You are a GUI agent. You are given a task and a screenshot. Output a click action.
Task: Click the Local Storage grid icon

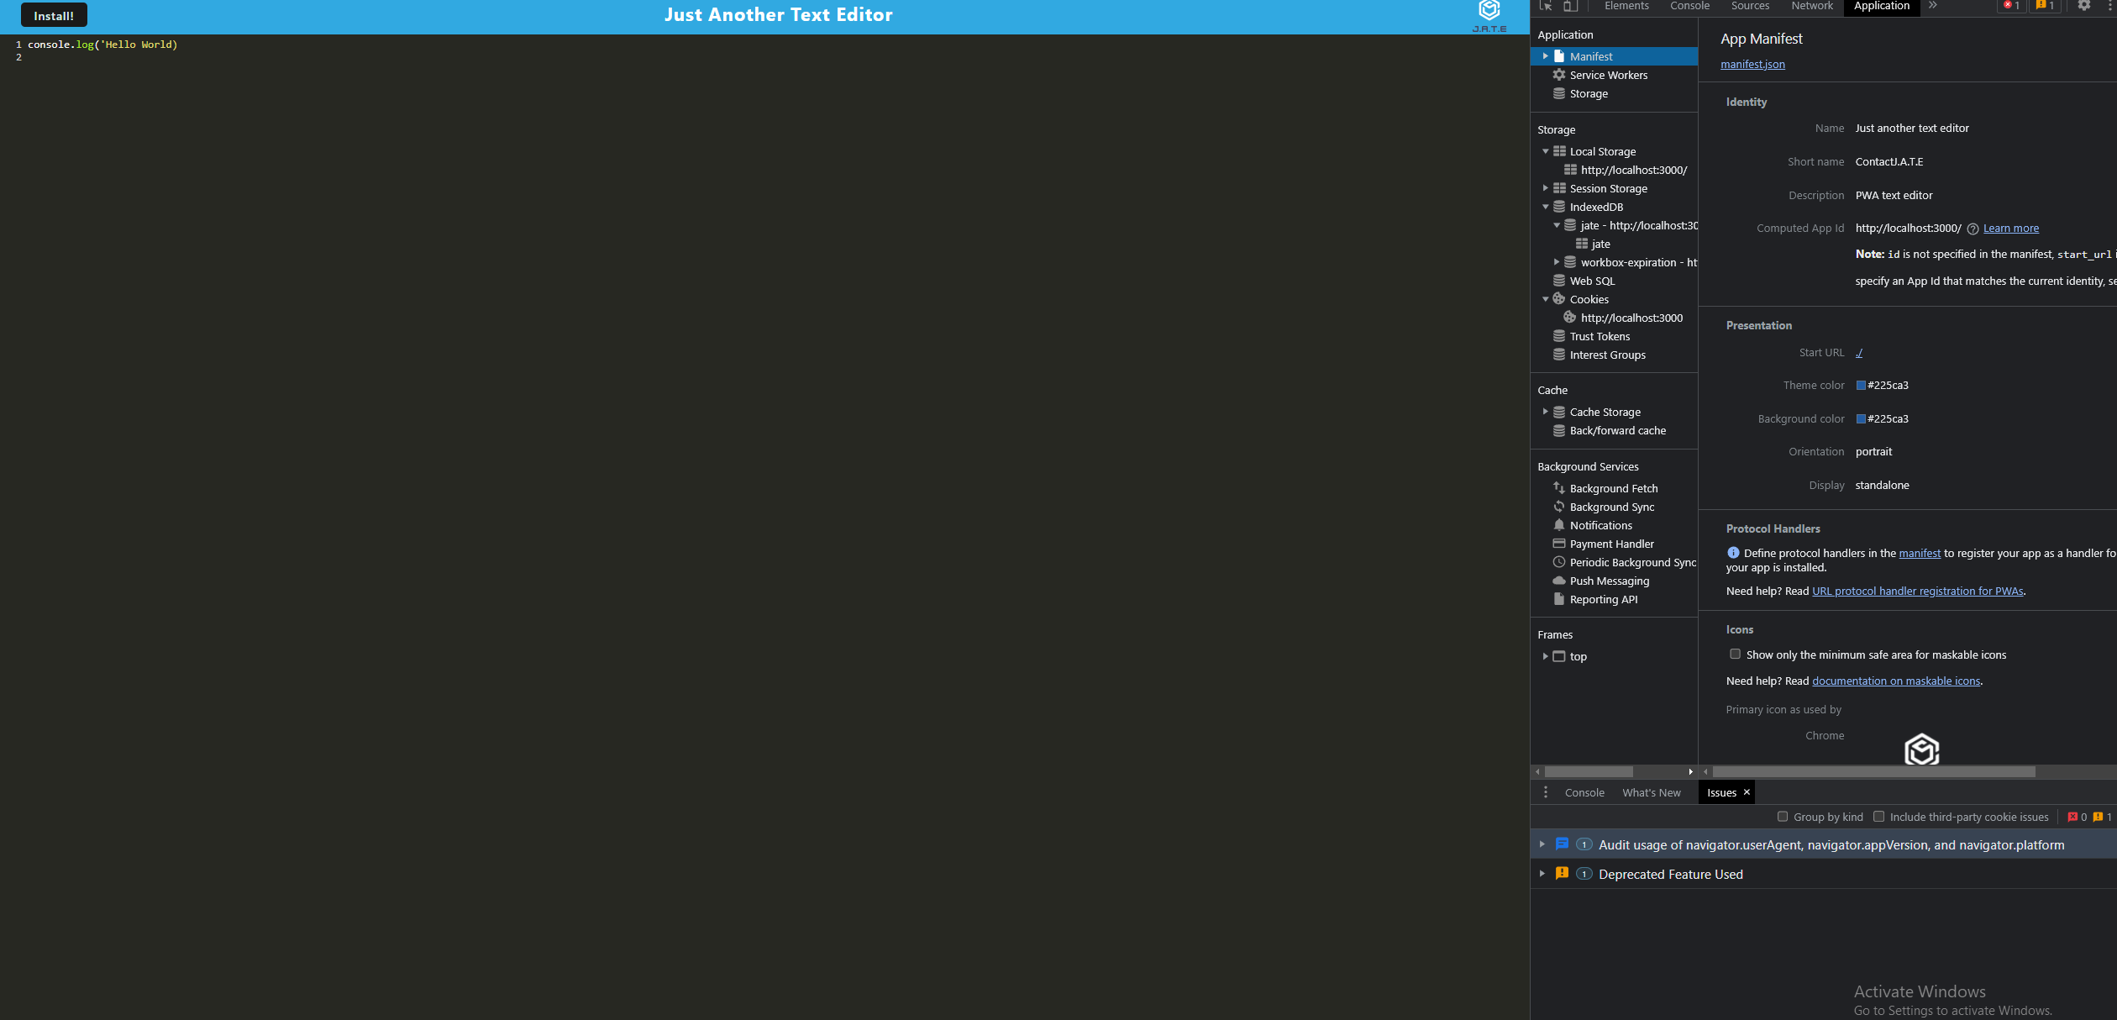[1559, 151]
